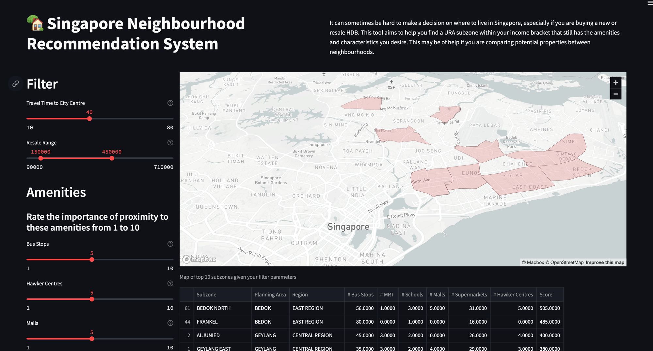
Task: Sort table by # Bus Stops column
Action: 360,295
